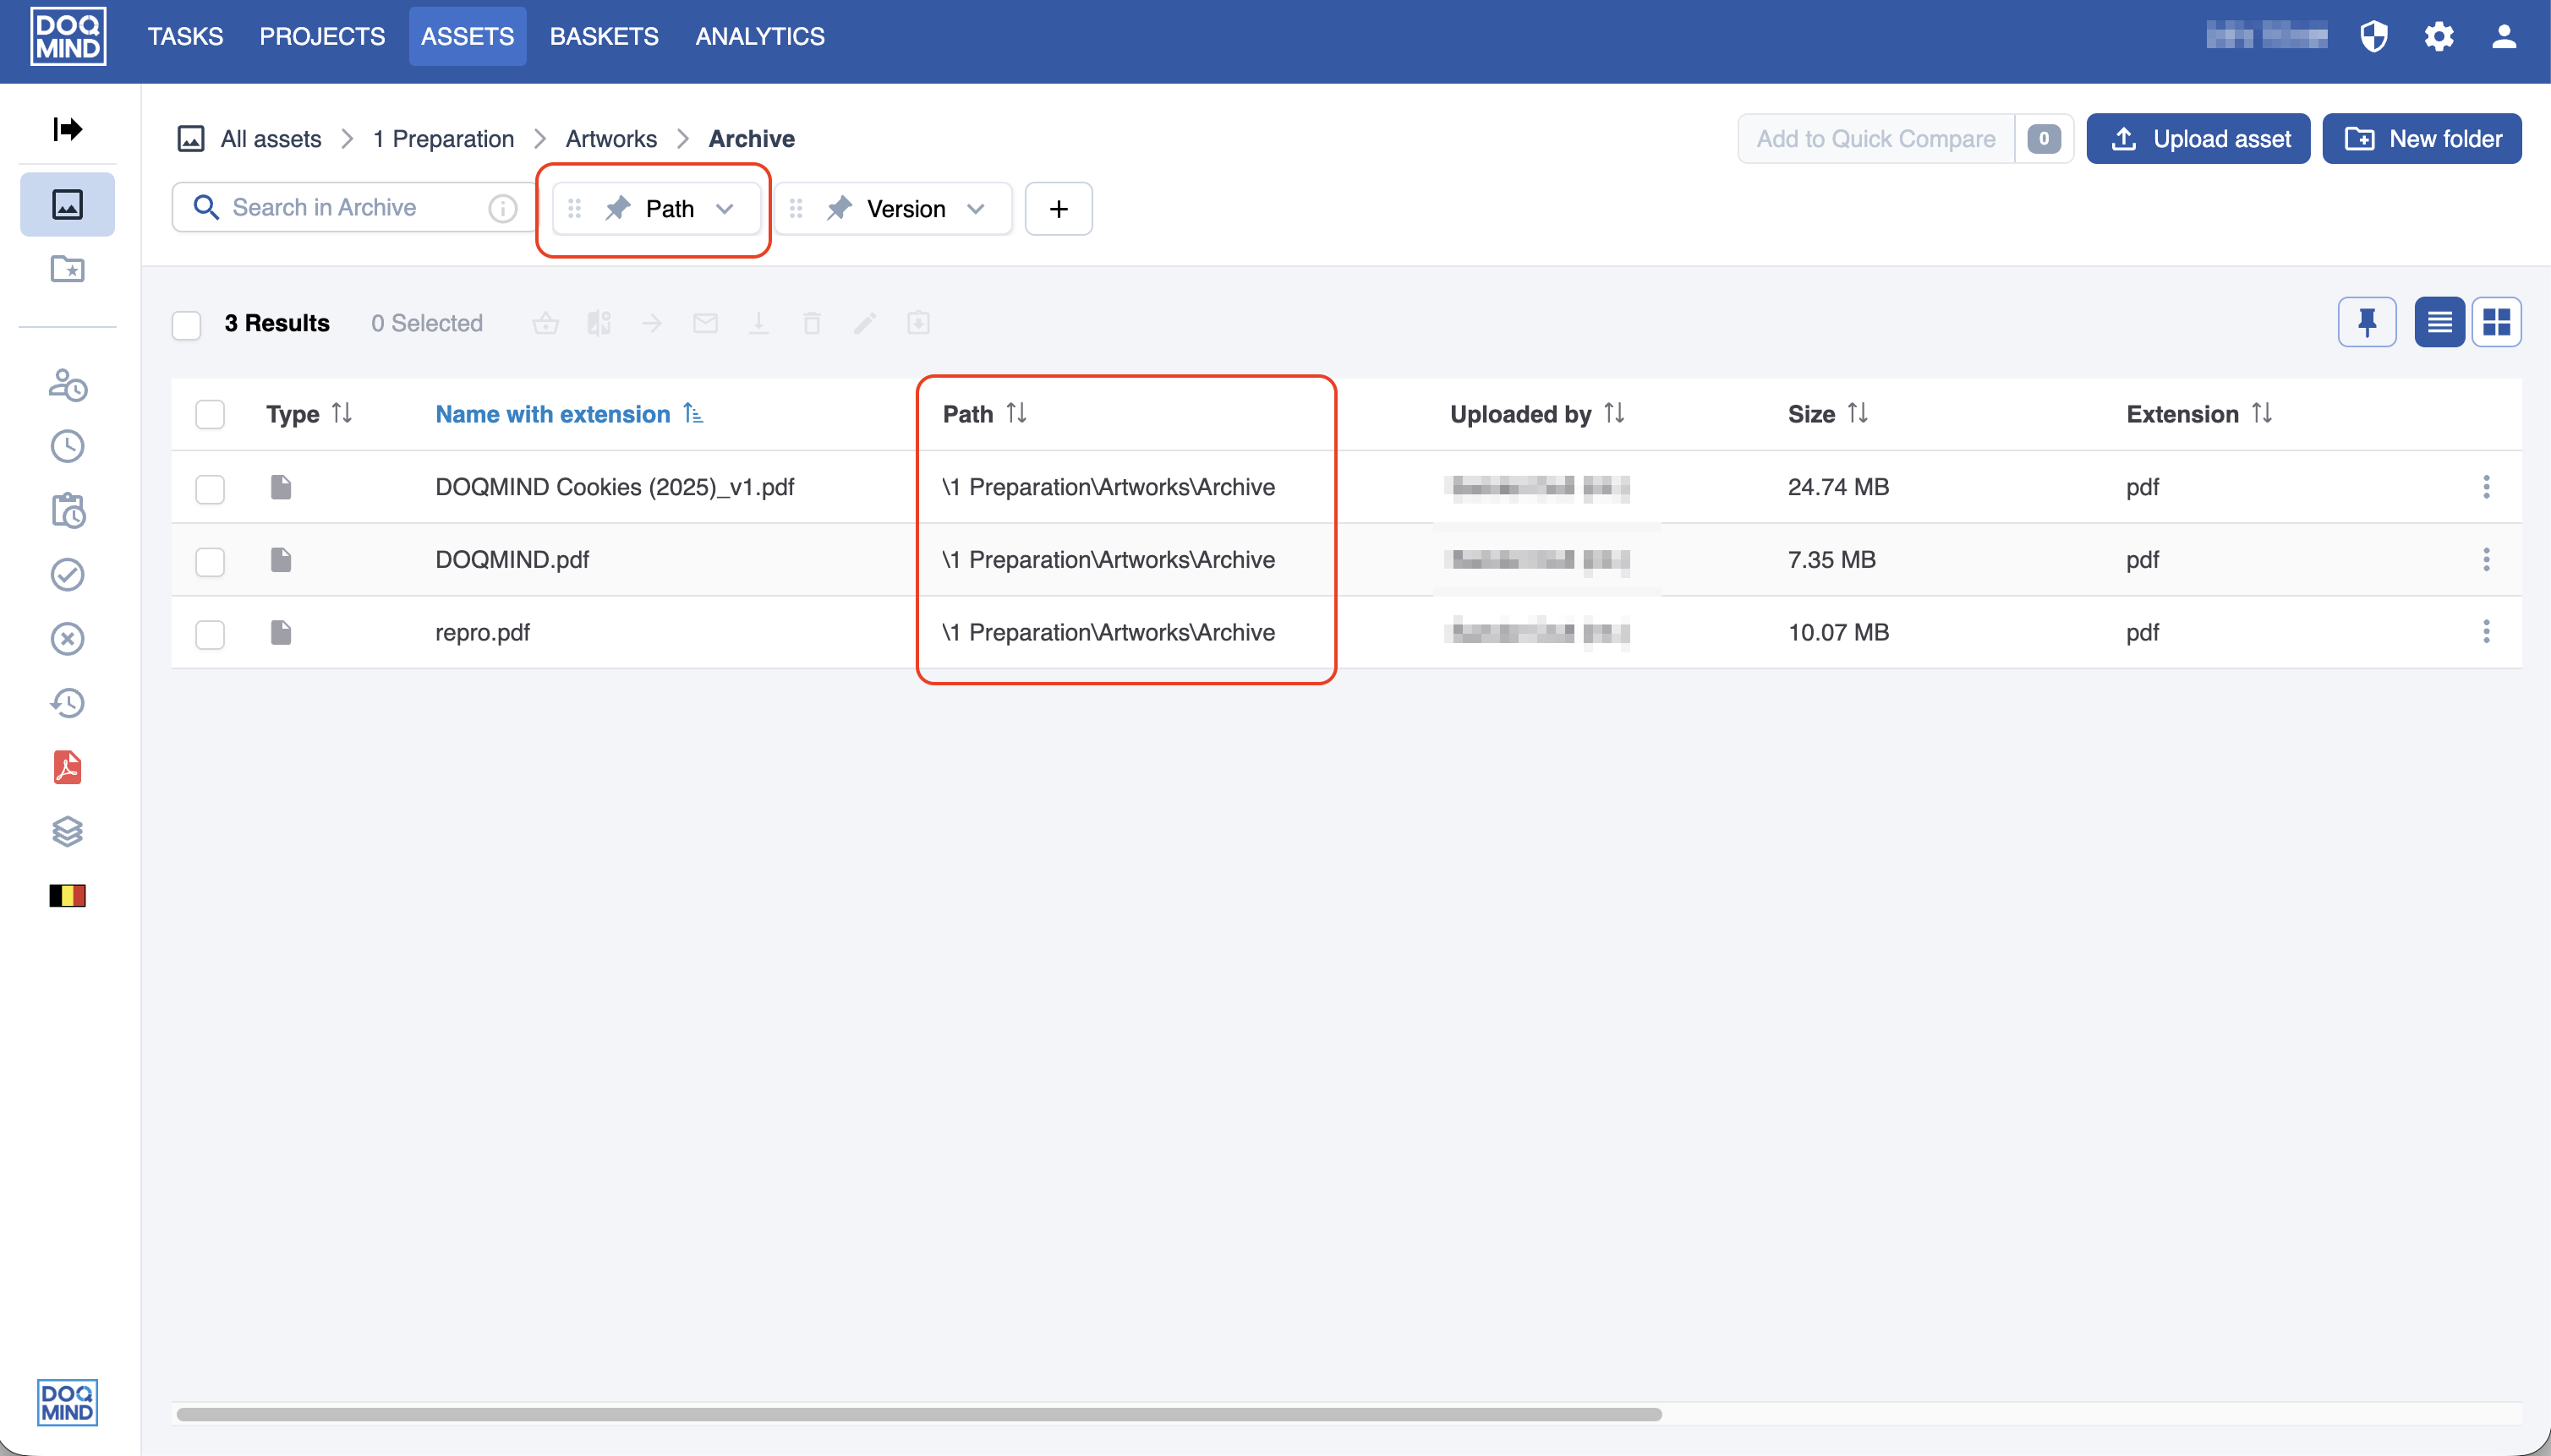Open the ANALYTICS tab
This screenshot has width=2551, height=1456.
point(759,37)
